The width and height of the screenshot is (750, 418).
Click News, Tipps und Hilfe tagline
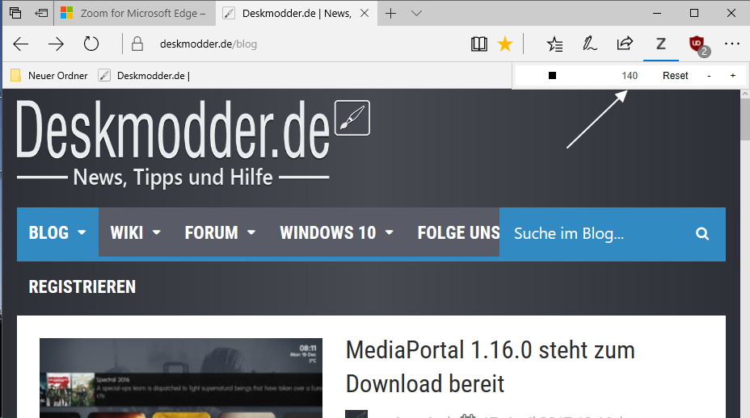click(173, 178)
